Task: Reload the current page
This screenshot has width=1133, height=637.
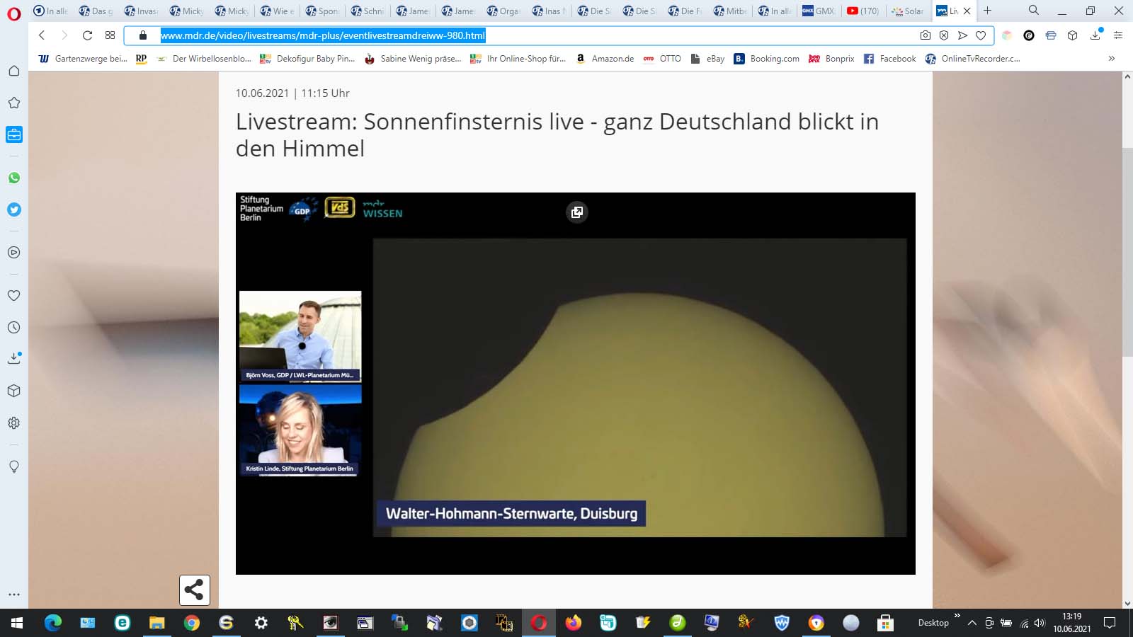Action: click(87, 35)
